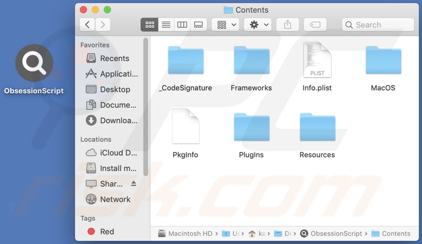422x244 pixels.
Task: Select the Red tag
Action: (x=107, y=231)
